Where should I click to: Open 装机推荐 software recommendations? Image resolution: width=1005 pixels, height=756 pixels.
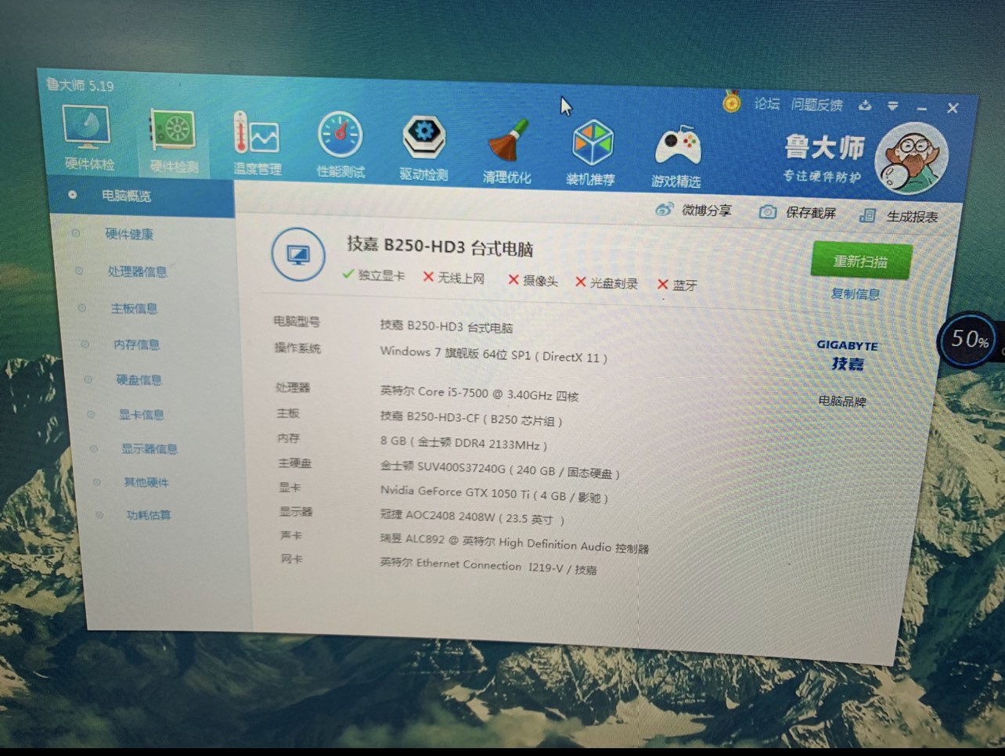pos(591,153)
